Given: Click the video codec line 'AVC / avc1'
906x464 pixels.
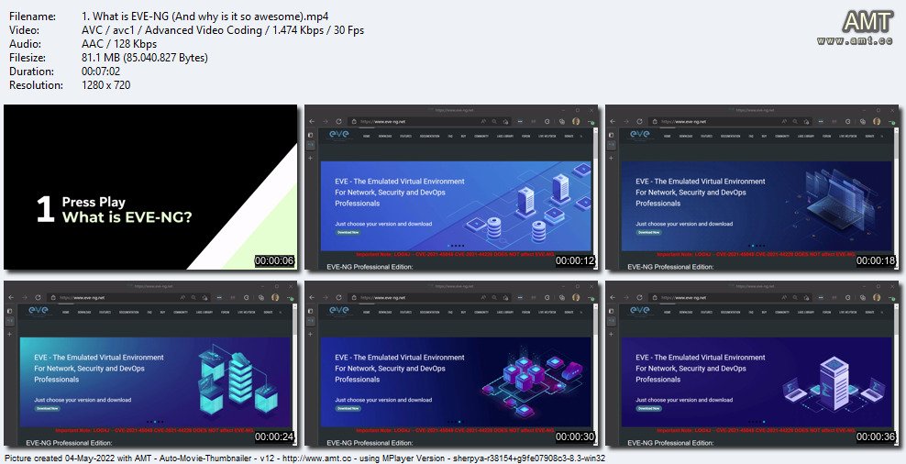Looking at the screenshot, I should (223, 30).
